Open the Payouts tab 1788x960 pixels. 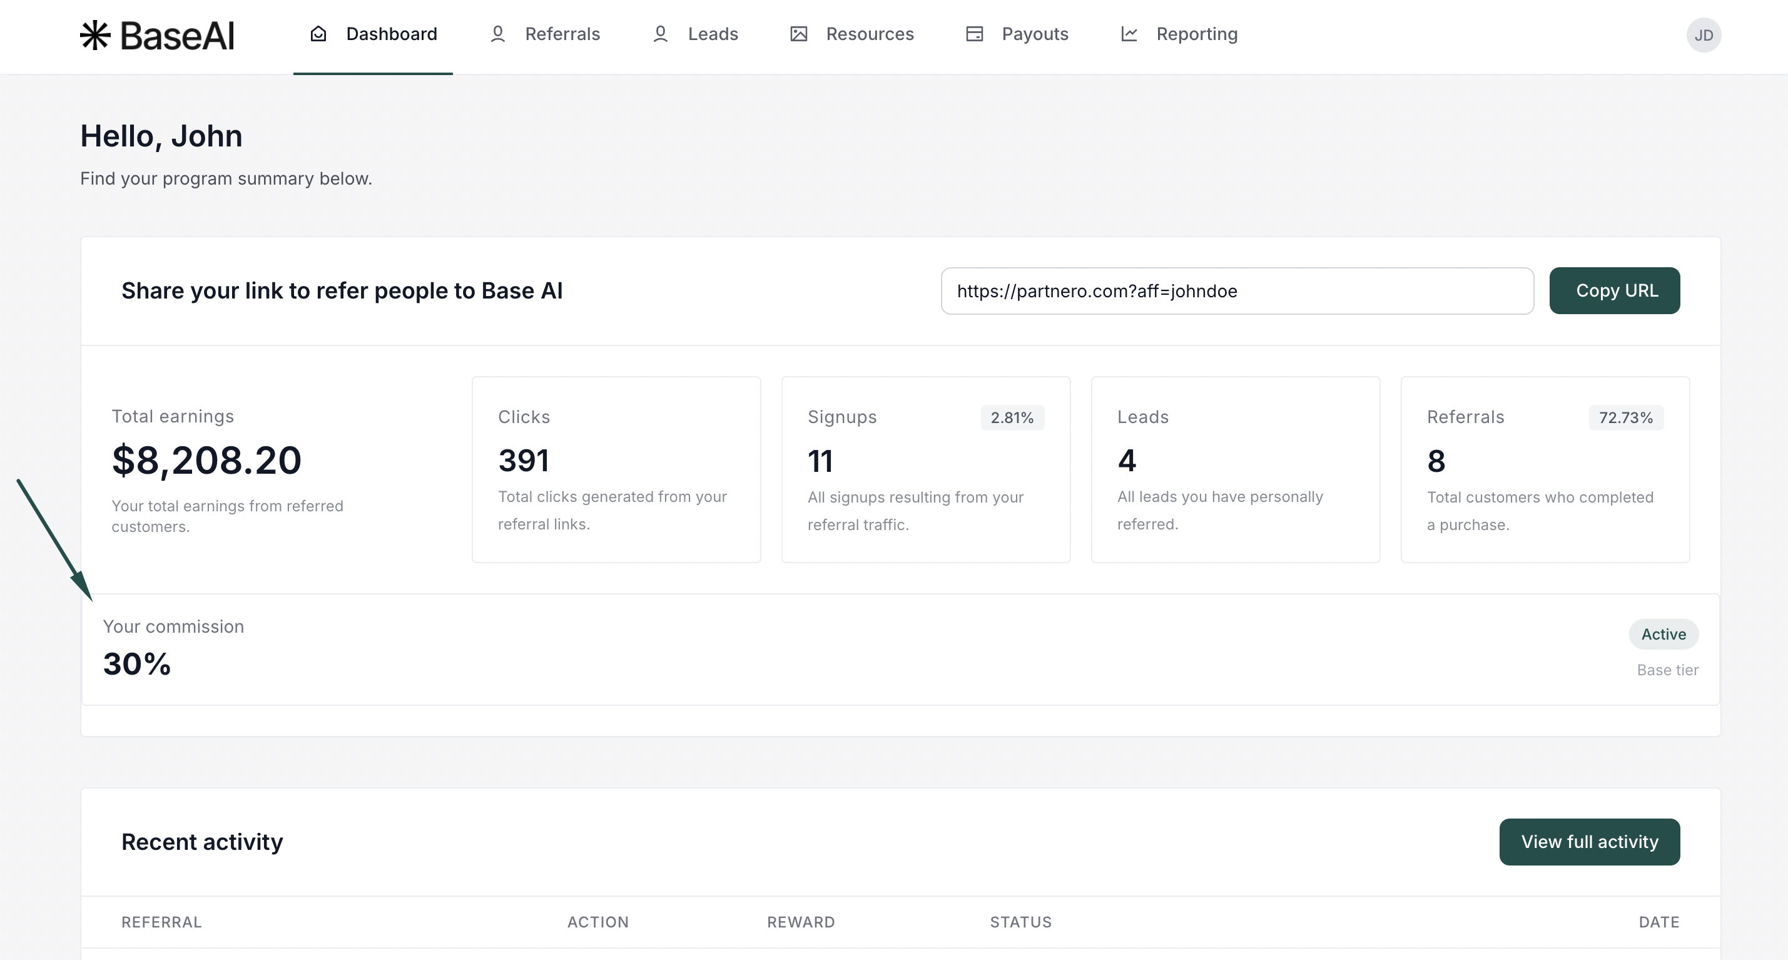coord(1034,34)
